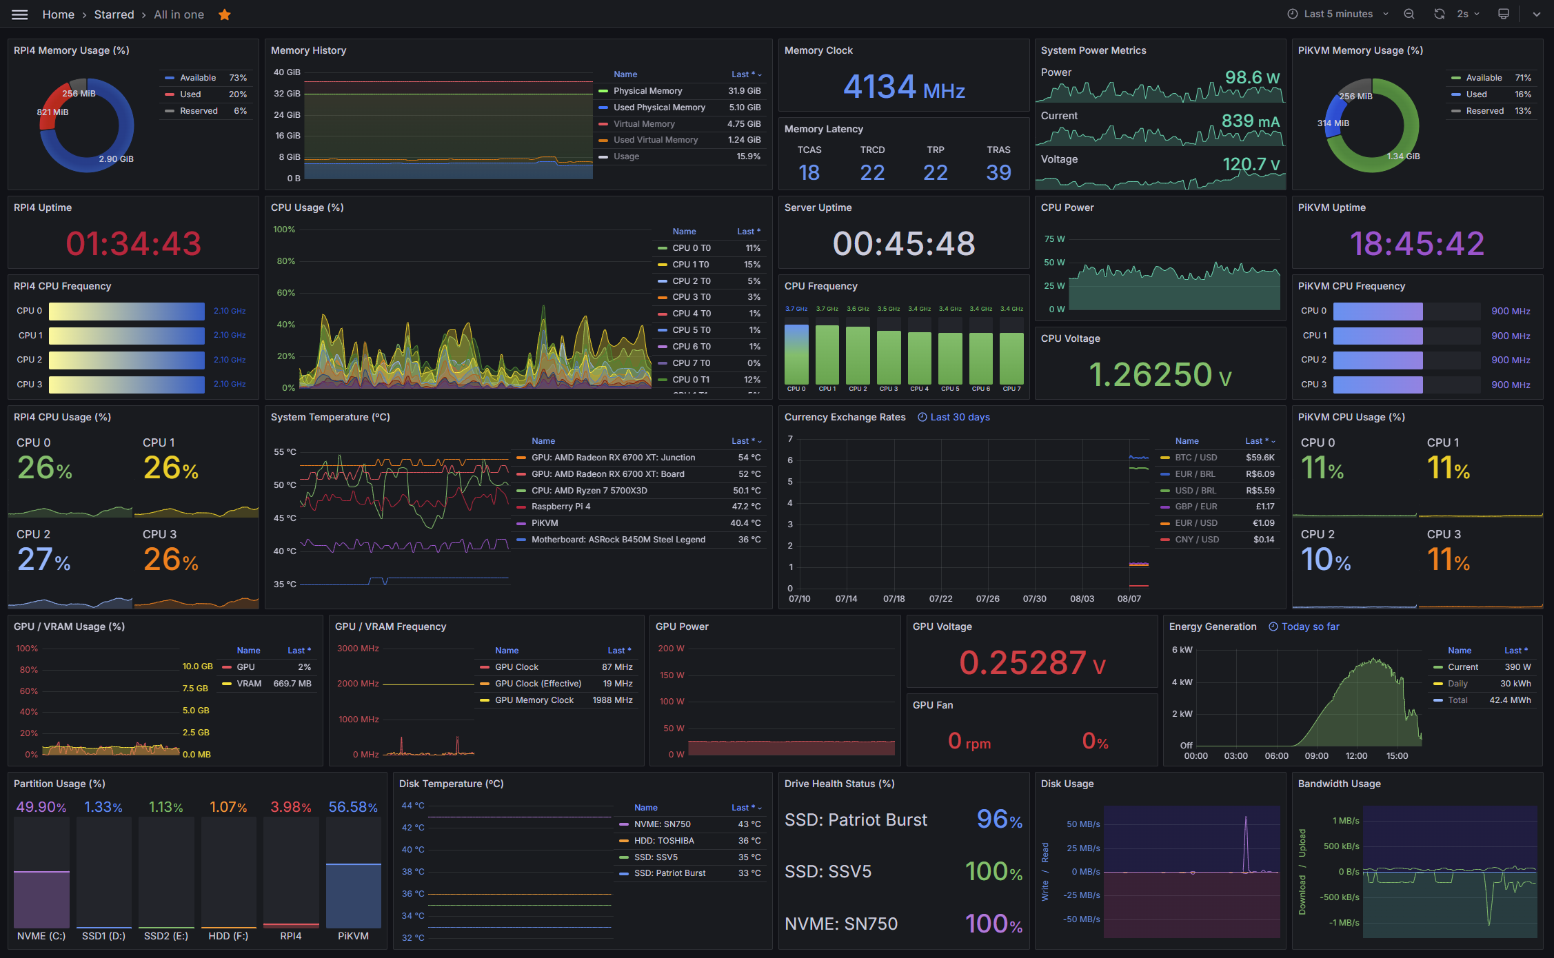Click the Last 30 days time override link

tap(960, 417)
